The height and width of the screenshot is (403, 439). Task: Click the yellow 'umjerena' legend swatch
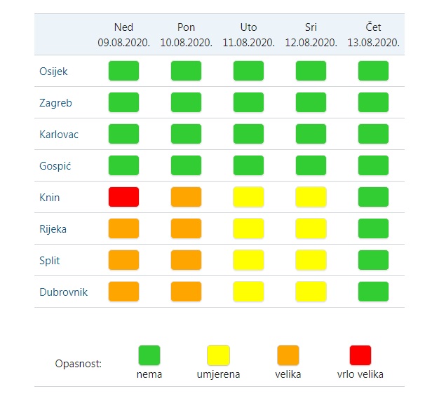click(x=218, y=355)
